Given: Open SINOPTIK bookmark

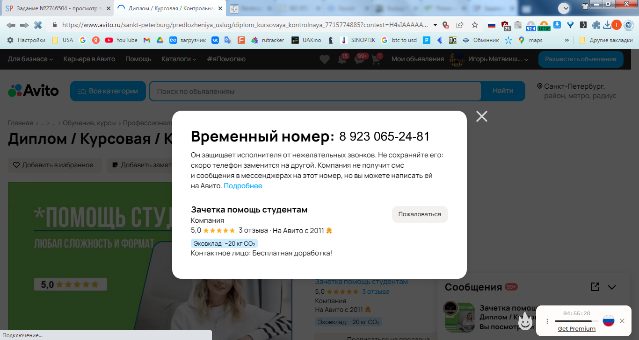Looking at the screenshot, I should click(358, 40).
